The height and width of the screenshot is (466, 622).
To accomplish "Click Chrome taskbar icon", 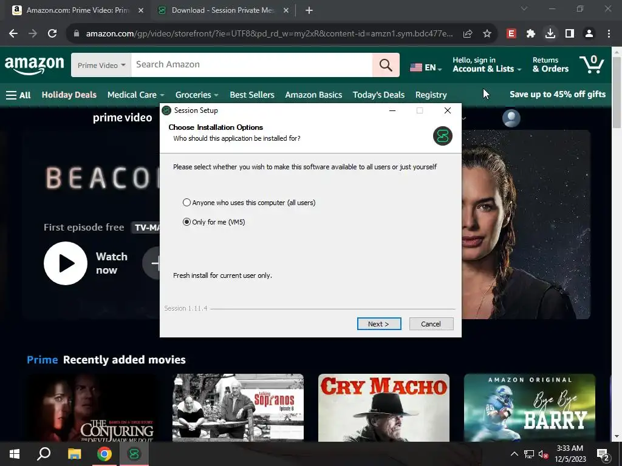I will [x=104, y=454].
